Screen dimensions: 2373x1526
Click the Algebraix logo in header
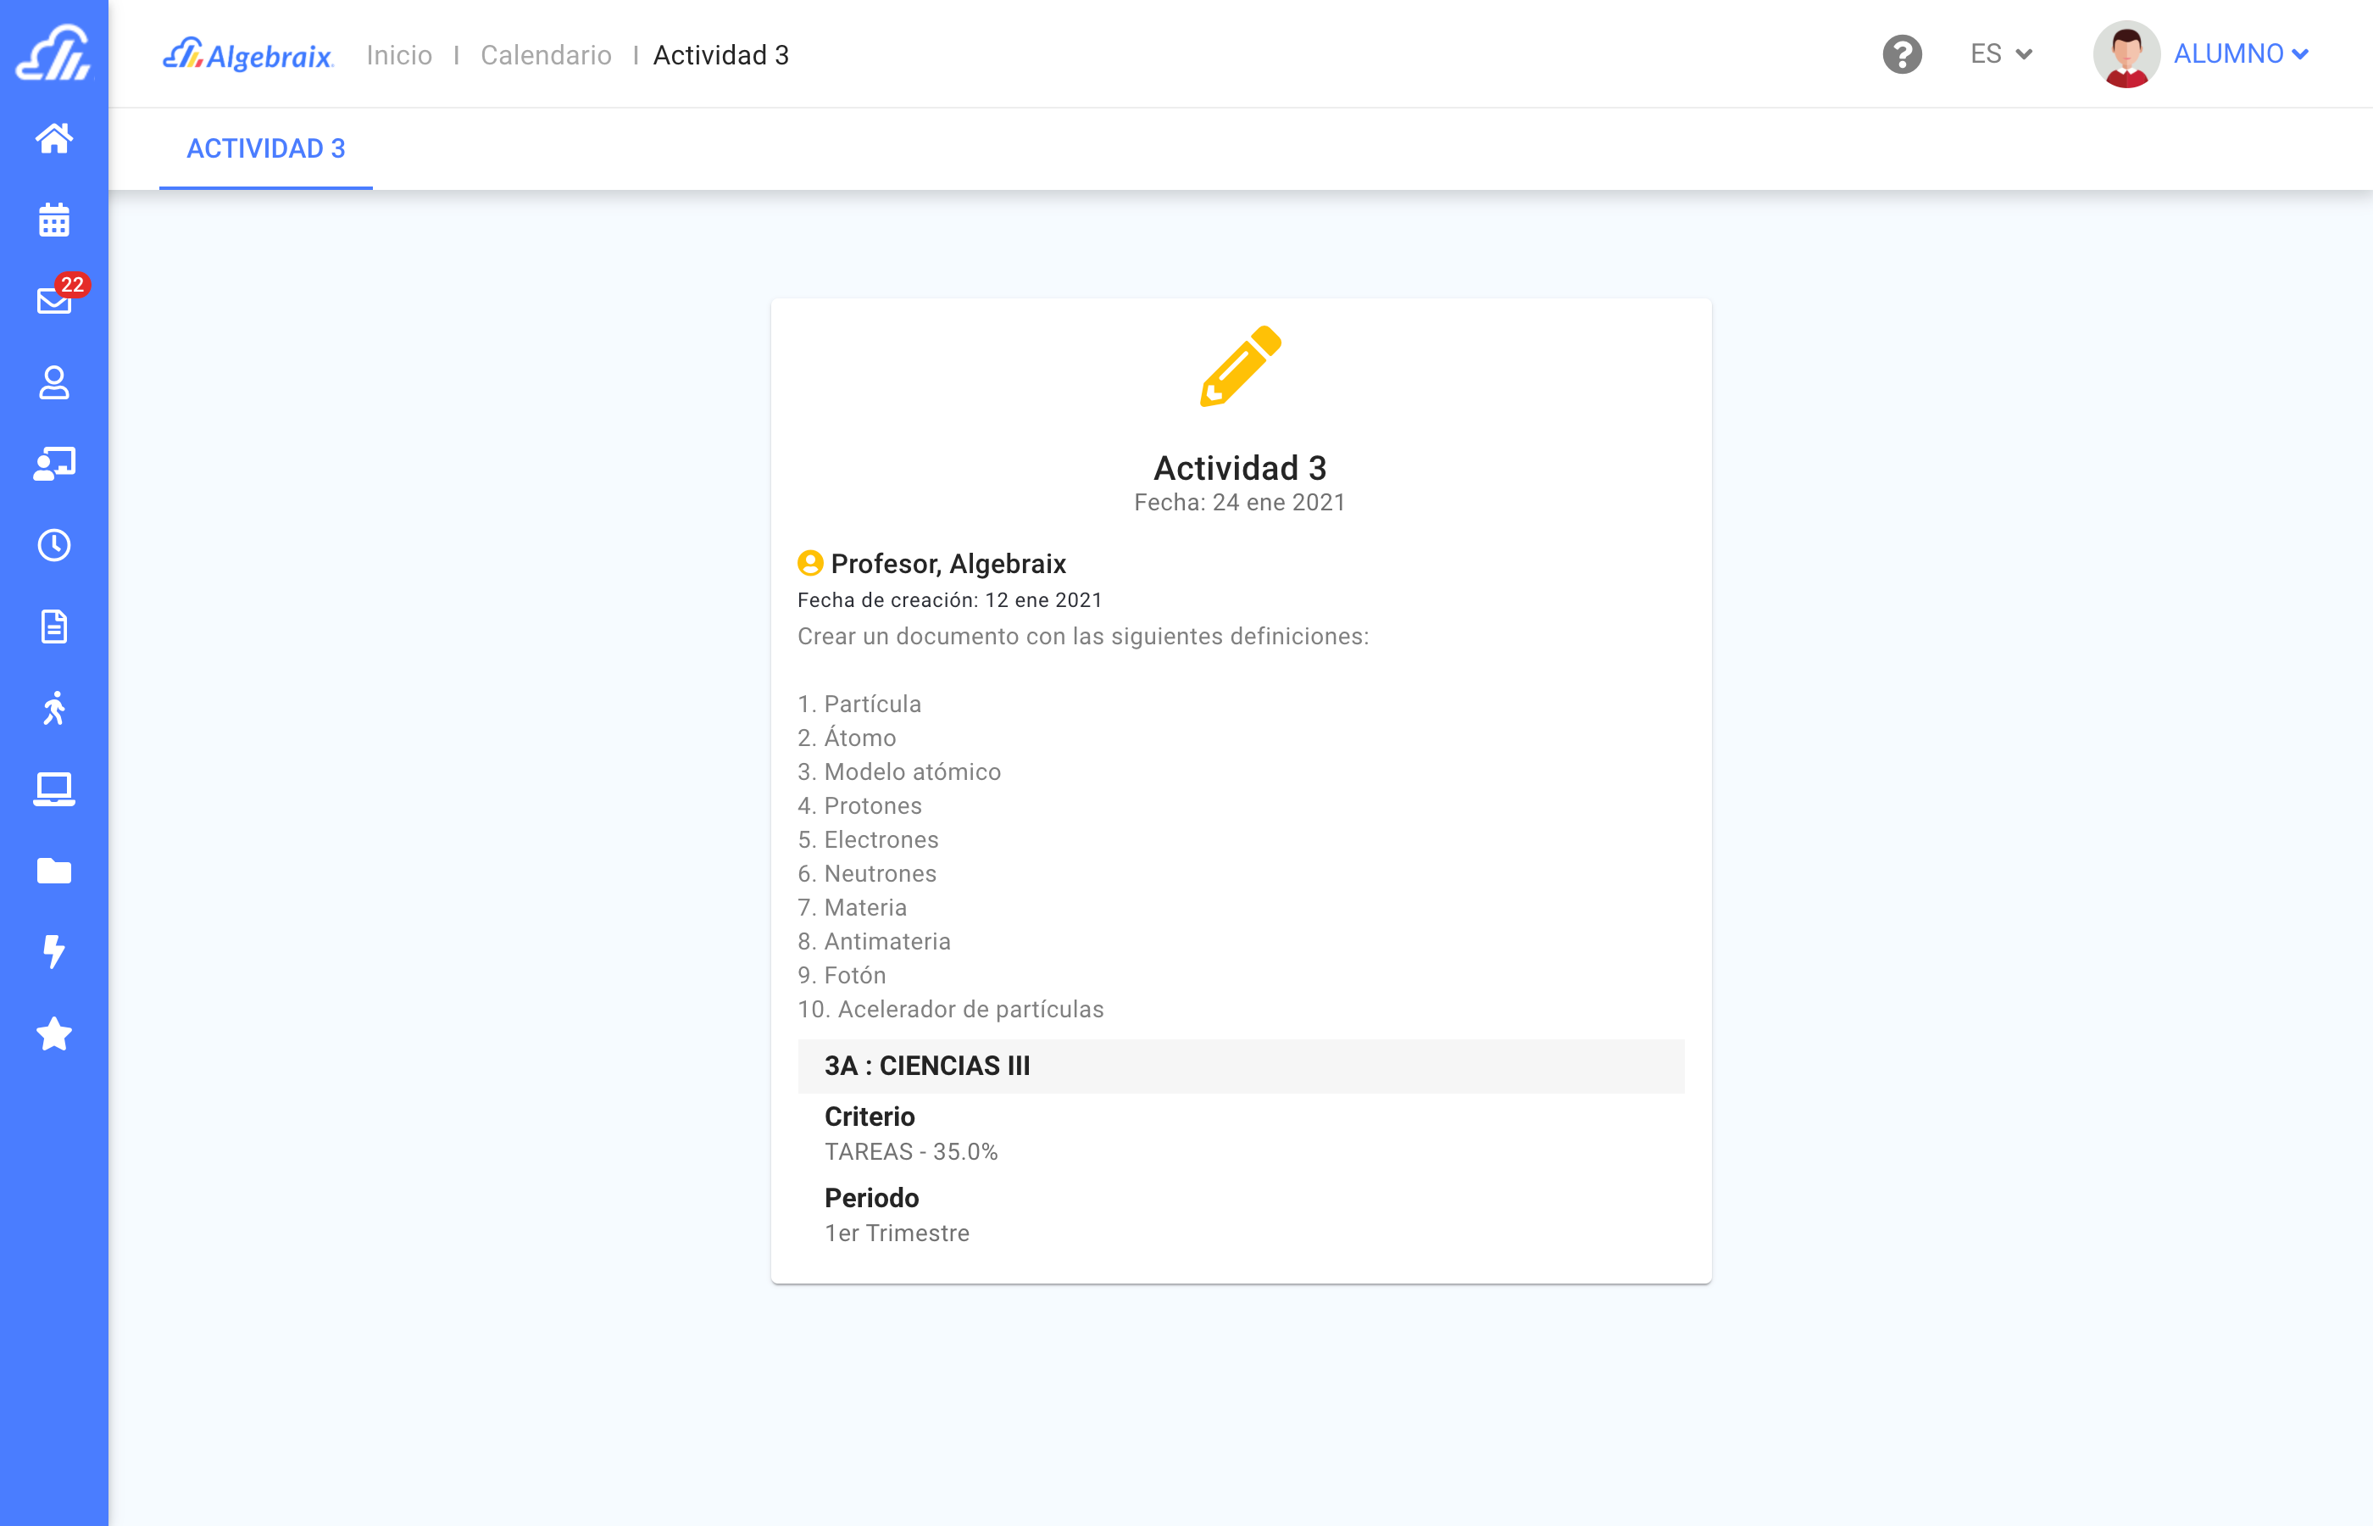(x=247, y=55)
